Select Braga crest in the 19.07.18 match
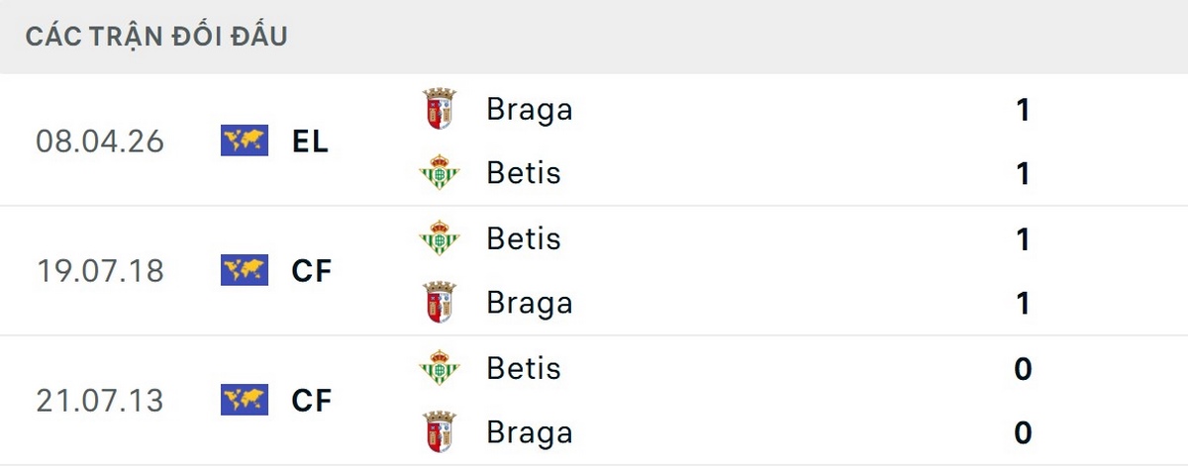The height and width of the screenshot is (466, 1188). pos(439,303)
